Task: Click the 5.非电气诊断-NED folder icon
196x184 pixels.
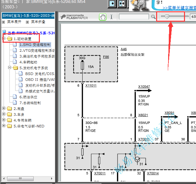Action: pos(9,126)
